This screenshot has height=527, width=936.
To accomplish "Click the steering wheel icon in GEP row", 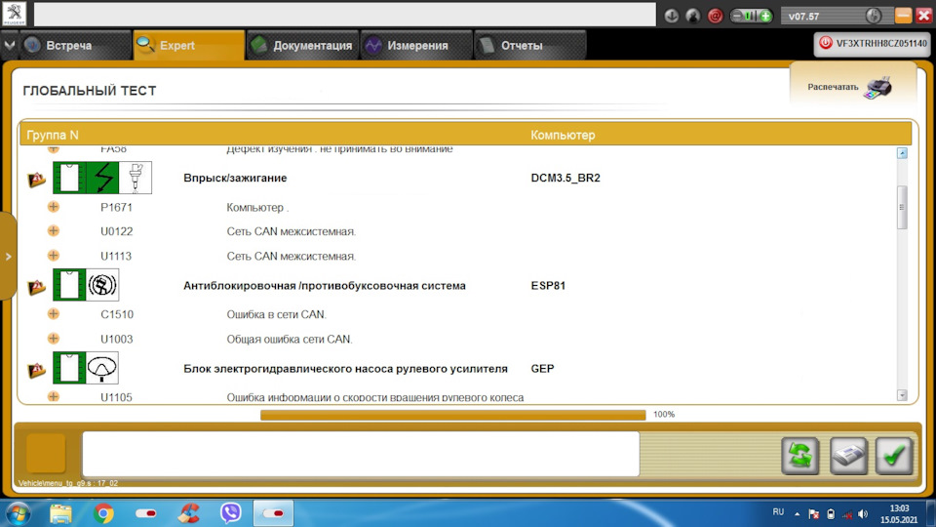I will 102,368.
